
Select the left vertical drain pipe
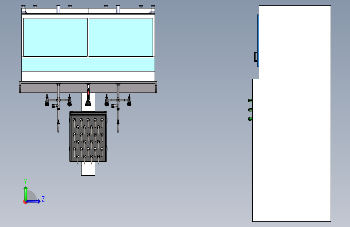click(x=58, y=108)
